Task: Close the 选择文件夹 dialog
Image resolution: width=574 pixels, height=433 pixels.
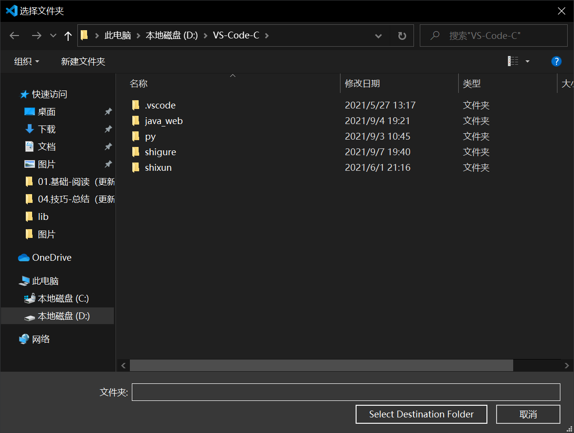Action: point(561,11)
